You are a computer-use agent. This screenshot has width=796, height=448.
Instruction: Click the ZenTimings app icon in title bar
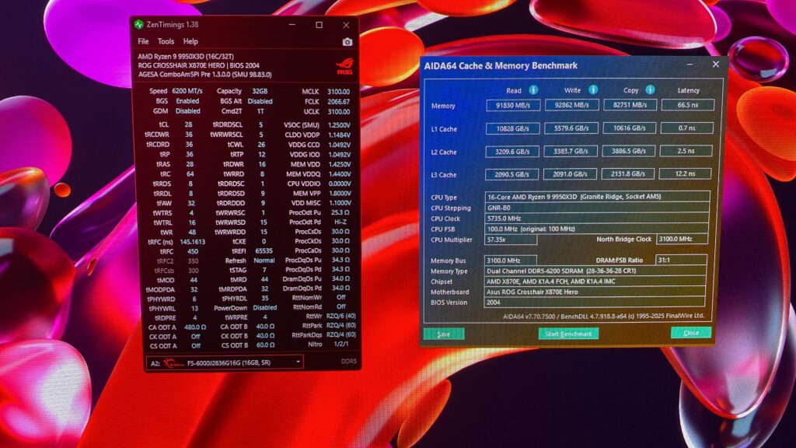[138, 24]
